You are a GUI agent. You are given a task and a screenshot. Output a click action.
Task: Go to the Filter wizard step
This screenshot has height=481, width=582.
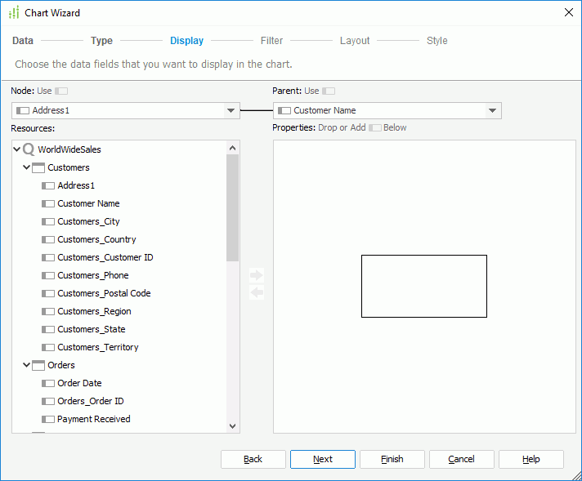tap(271, 41)
